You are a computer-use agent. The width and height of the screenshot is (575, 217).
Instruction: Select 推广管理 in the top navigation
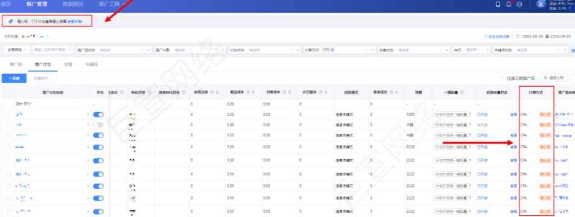[37, 4]
